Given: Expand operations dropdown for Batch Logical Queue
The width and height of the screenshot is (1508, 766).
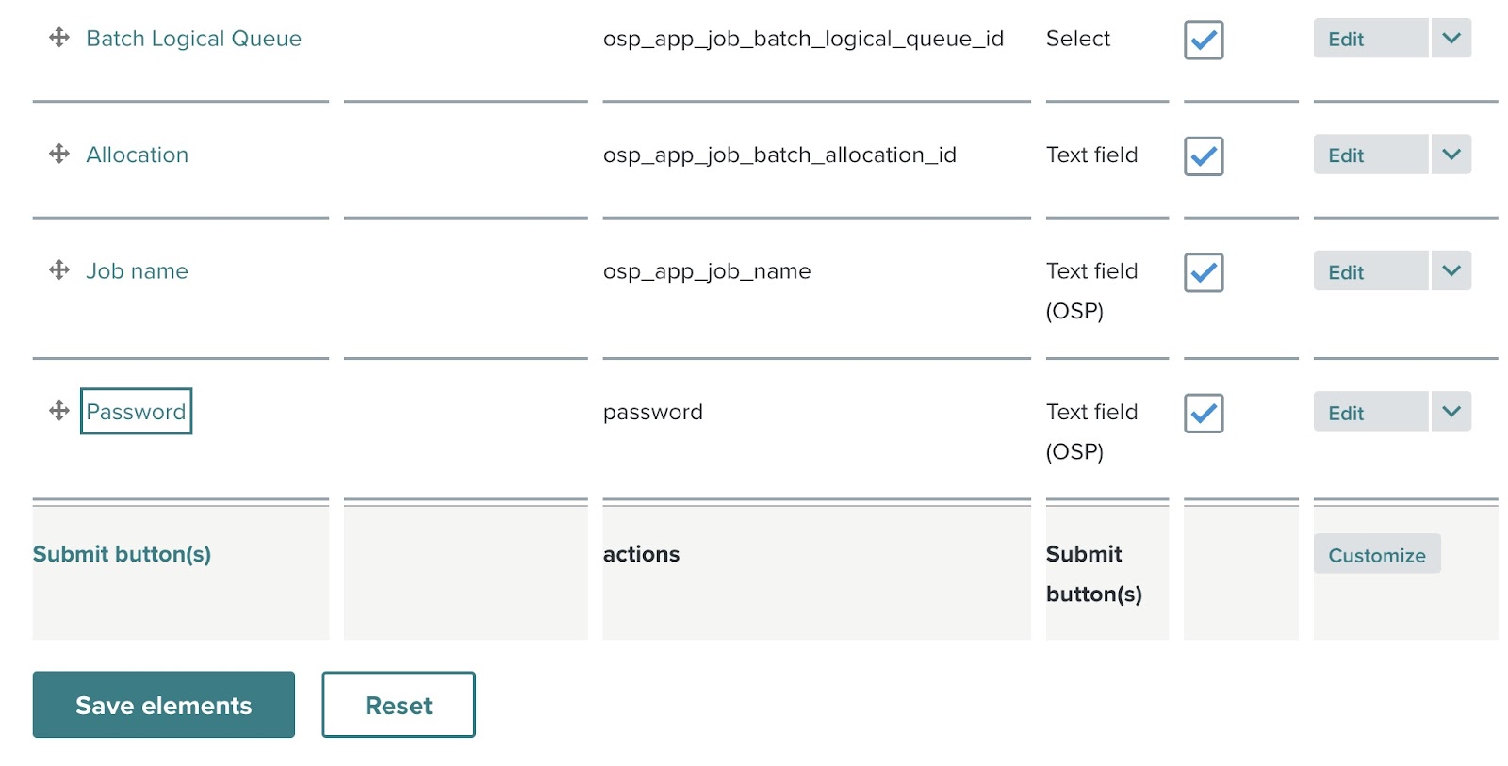Looking at the screenshot, I should click(1451, 39).
